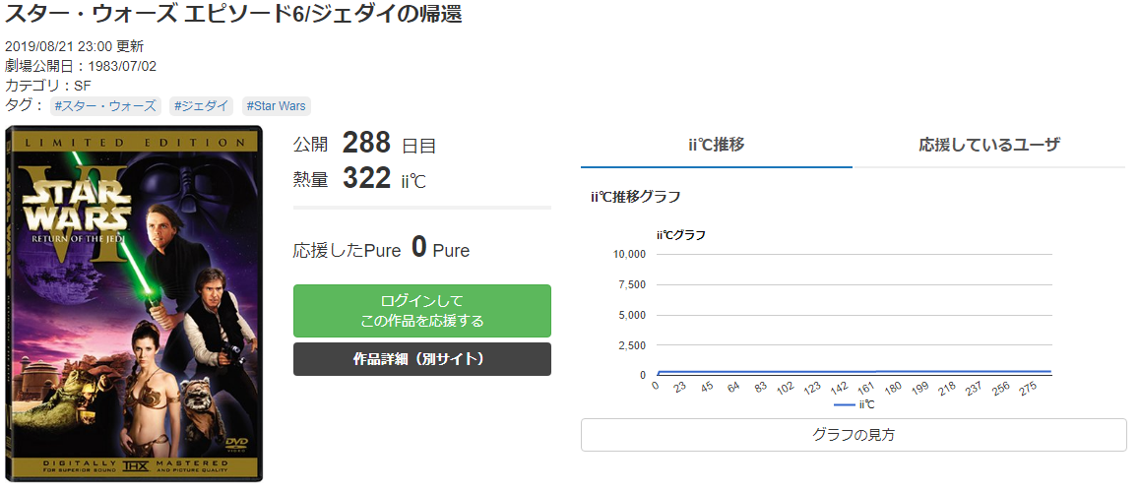Switch to the ii℃推移 tab
The image size is (1140, 491).
716,145
